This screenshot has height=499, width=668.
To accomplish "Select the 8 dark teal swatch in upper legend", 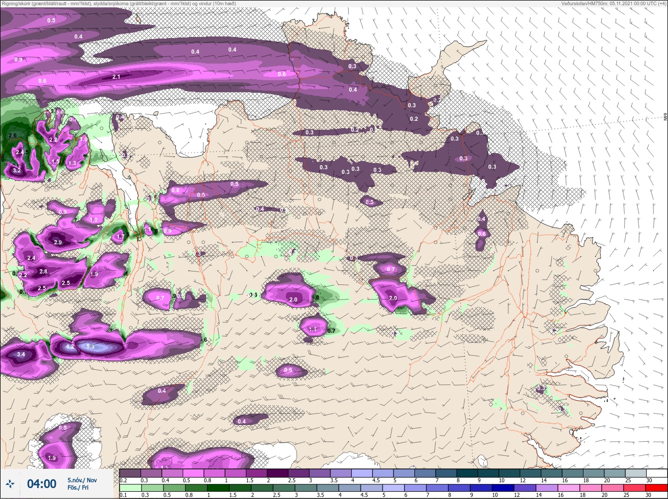I will [467, 473].
